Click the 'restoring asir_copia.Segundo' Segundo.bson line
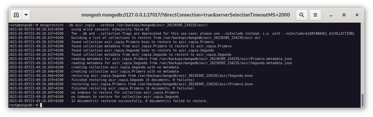This screenshot has height=117, width=373. pos(131,76)
